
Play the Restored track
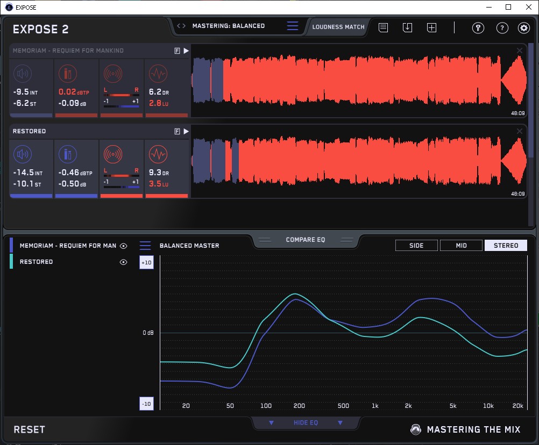click(x=186, y=131)
